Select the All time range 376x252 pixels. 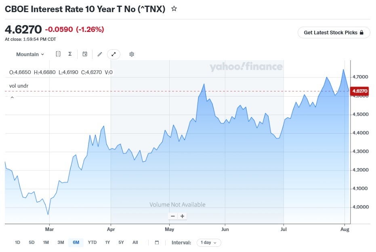point(135,242)
